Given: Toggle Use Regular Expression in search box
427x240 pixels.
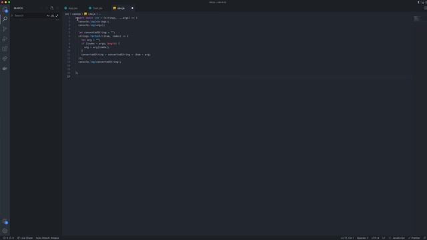Looking at the screenshot, I should point(57,16).
